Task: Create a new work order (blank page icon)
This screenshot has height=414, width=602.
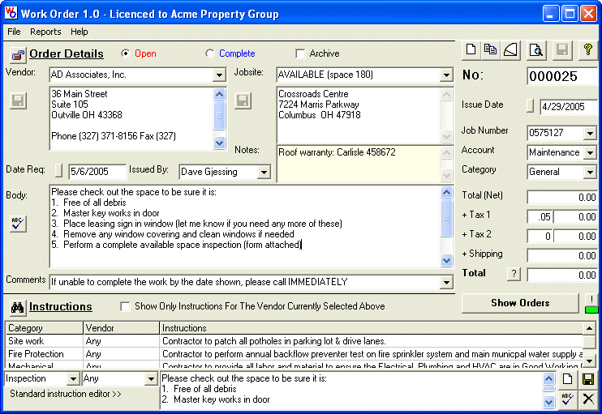Action: click(471, 50)
